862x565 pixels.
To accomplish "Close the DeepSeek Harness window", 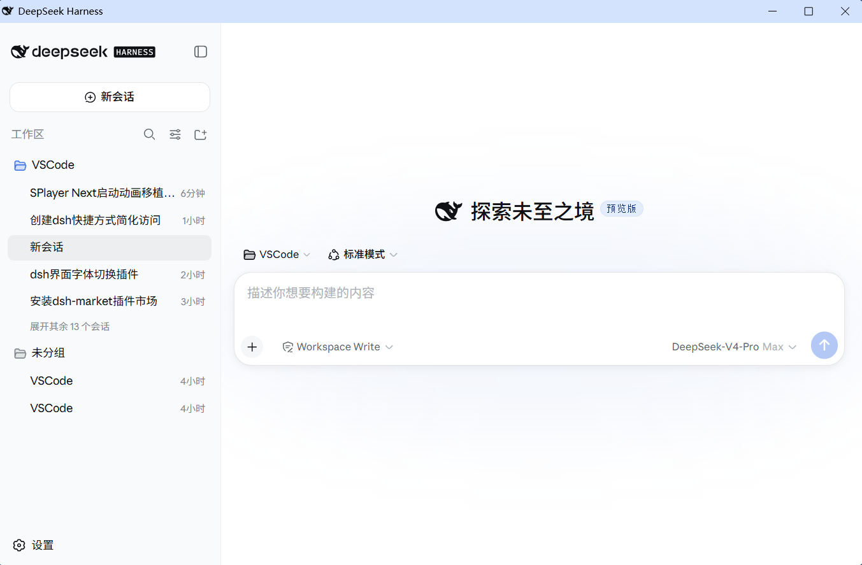I will click(x=845, y=11).
